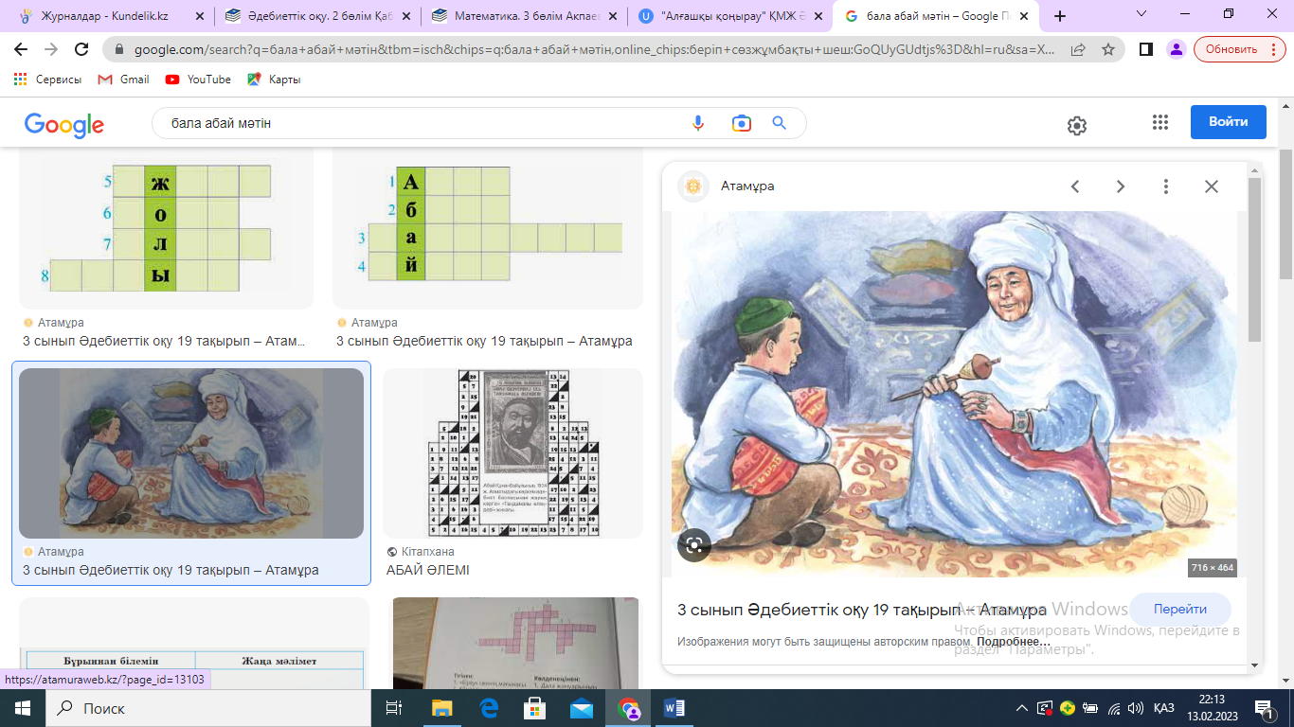The width and height of the screenshot is (1294, 727).
Task: Open Microsoft Store from the taskbar
Action: tap(535, 708)
